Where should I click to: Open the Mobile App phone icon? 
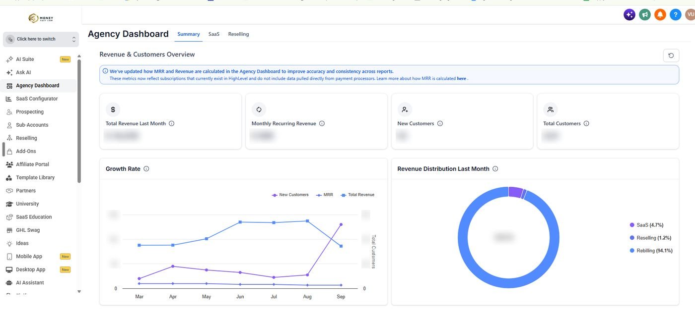tap(9, 257)
